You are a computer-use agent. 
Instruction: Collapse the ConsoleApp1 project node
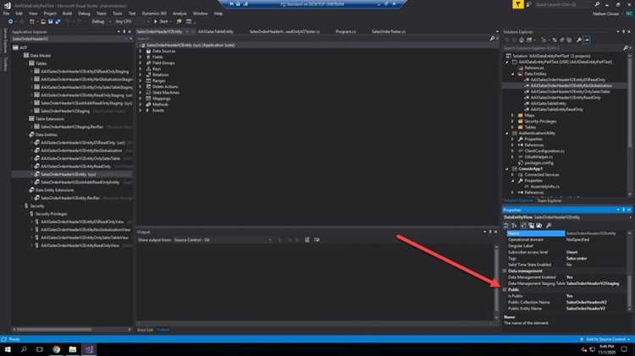pos(506,168)
